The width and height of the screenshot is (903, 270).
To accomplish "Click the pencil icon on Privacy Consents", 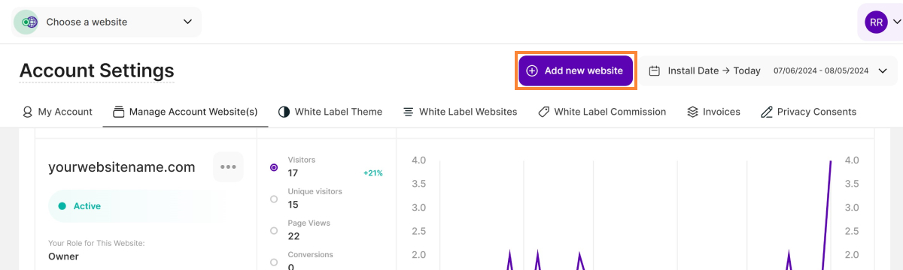I will point(767,112).
